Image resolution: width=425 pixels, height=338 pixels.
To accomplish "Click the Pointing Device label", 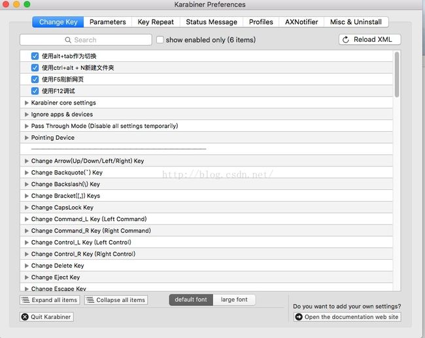I will 53,138.
